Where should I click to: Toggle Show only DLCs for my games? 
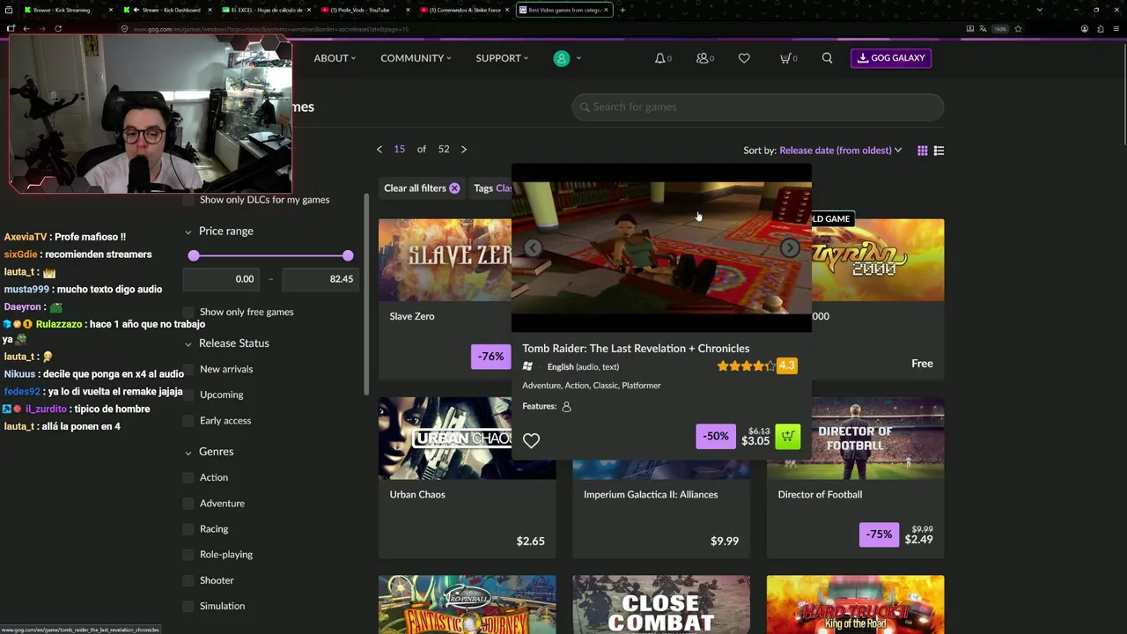pyautogui.click(x=188, y=200)
